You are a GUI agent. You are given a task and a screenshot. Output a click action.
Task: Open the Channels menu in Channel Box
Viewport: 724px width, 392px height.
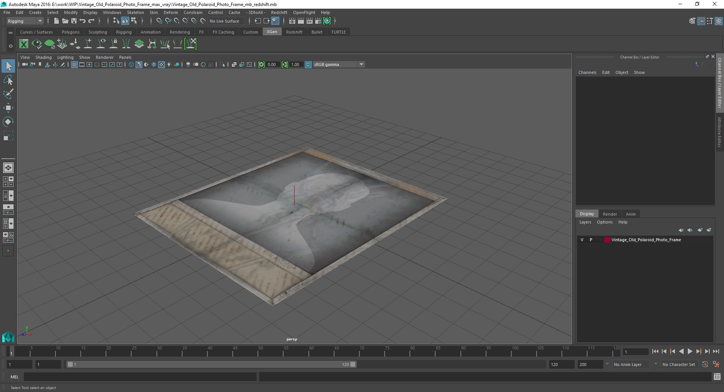pos(587,72)
